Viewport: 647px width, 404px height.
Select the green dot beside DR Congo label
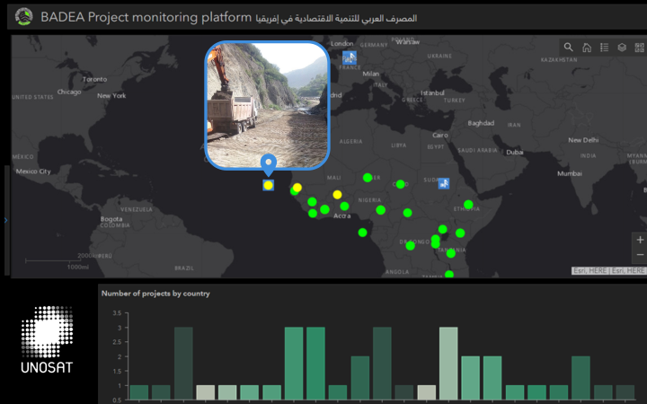410,246
